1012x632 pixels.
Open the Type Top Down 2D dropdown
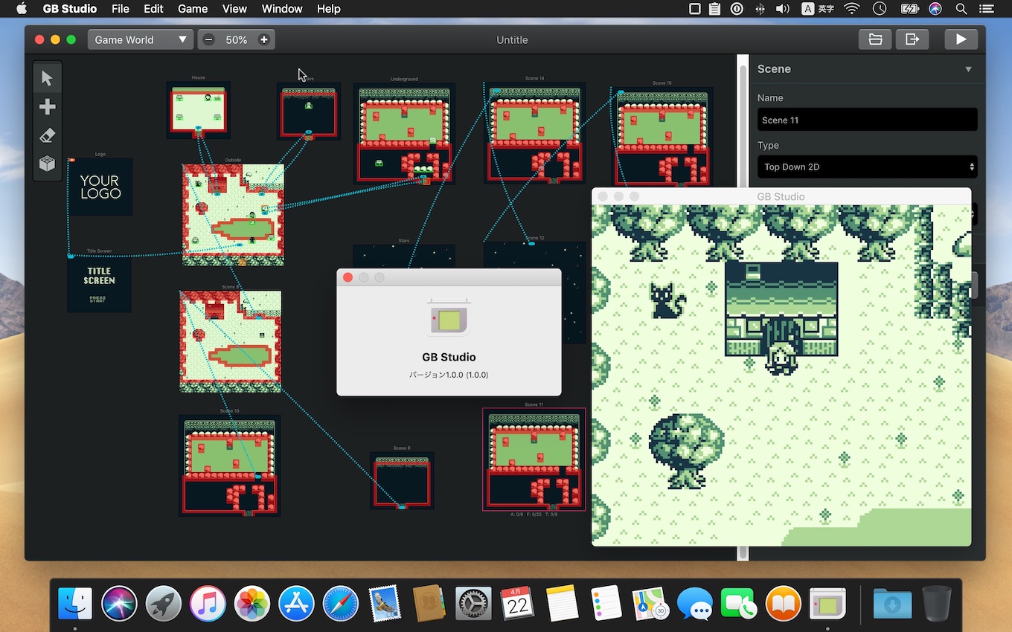point(868,167)
